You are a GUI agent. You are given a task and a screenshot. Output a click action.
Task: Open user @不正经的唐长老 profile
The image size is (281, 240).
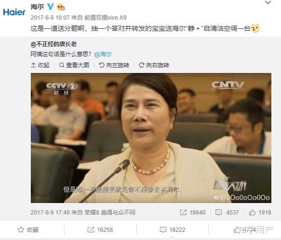tap(53, 44)
